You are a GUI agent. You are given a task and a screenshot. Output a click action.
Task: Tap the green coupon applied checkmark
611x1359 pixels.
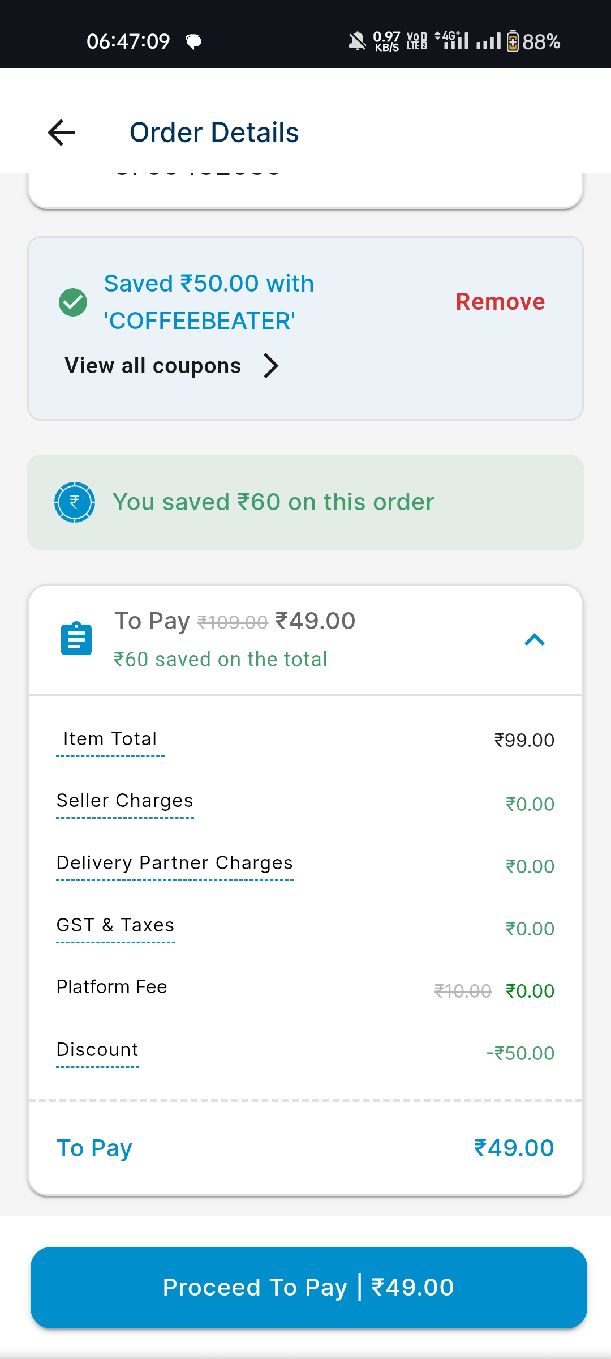73,302
